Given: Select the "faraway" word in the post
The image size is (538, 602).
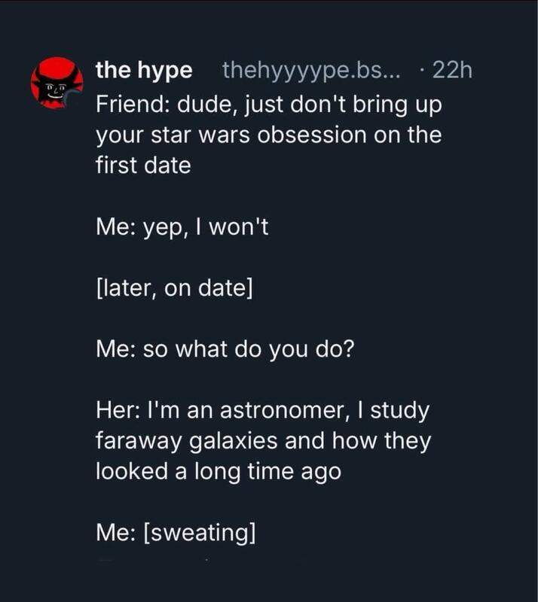Looking at the screenshot, I should (139, 442).
